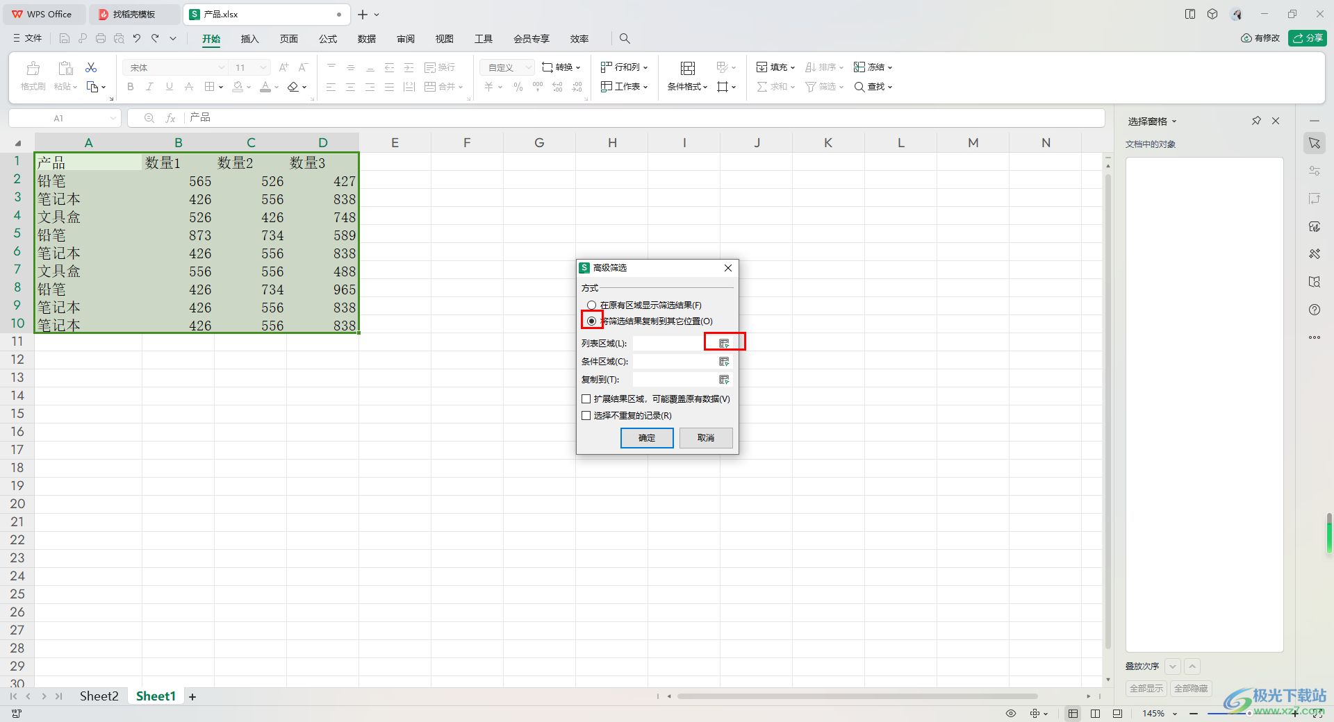The image size is (1334, 722).
Task: Confirm the advanced filter dialog
Action: 647,438
